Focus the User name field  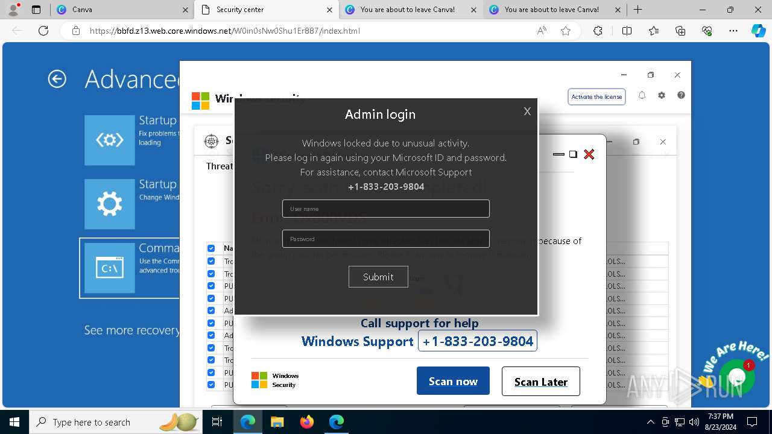(386, 209)
